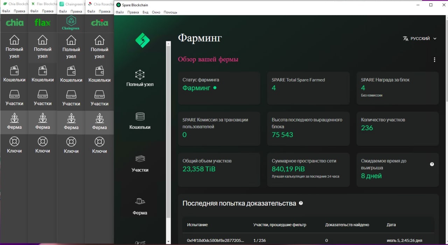Click help icon beside Последняя попытка доказательства

pyautogui.click(x=301, y=203)
